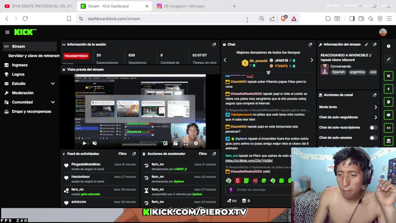Viewport: 396px width, 223px height.
Task: Click the Spanish tag
Action: point(338,72)
